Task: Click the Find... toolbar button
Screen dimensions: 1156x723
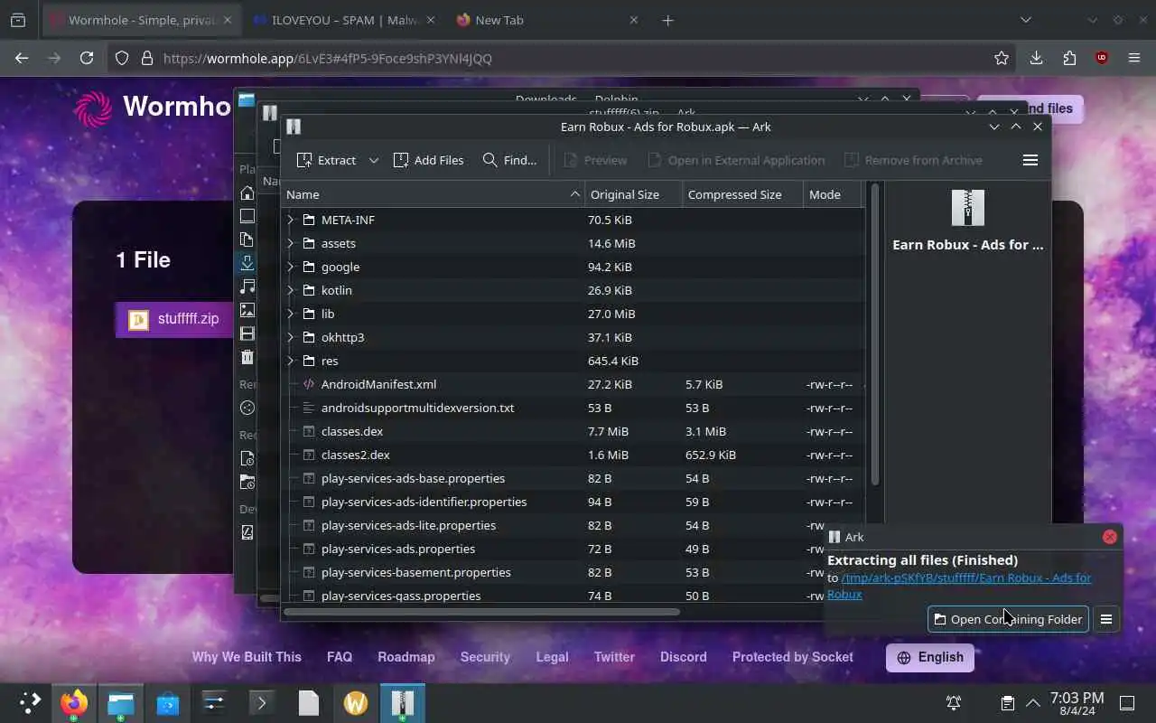Action: pos(509,160)
